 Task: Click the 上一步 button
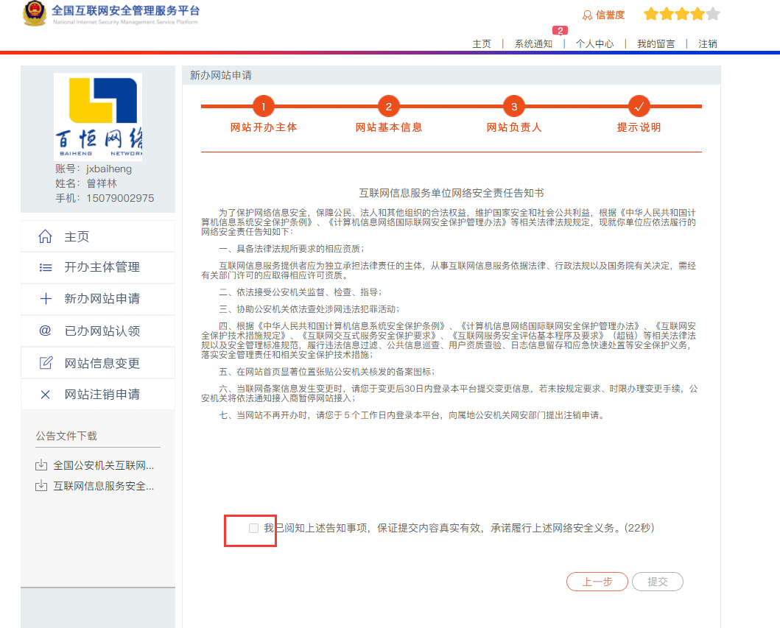597,581
